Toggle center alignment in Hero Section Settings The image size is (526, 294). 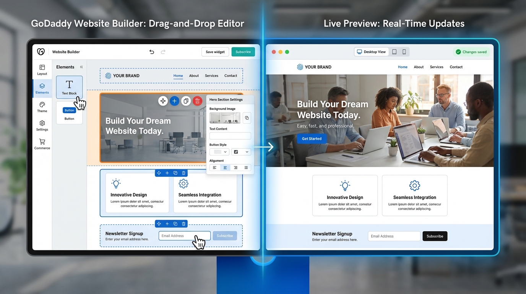coord(225,167)
